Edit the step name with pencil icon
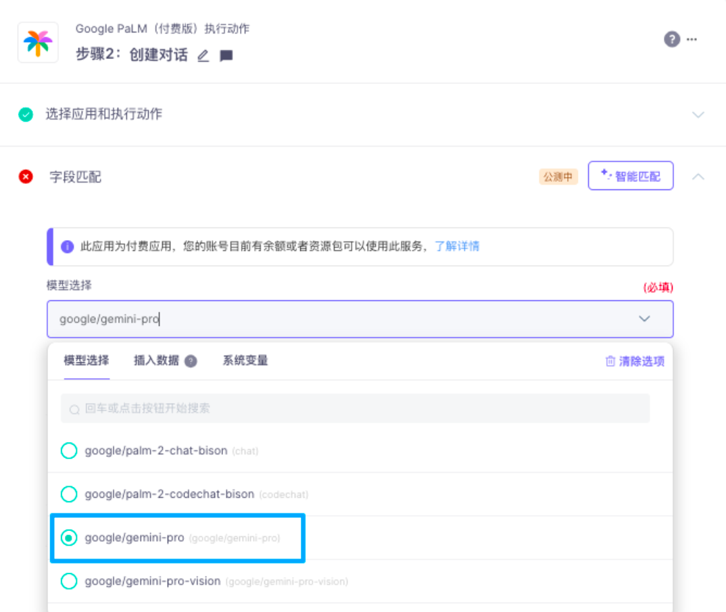Viewport: 726px width, 612px height. pyautogui.click(x=203, y=55)
